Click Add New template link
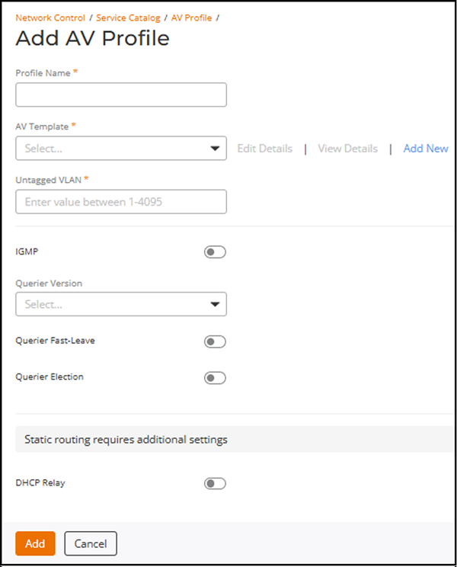Screen dimensions: 457x567 [x=425, y=149]
